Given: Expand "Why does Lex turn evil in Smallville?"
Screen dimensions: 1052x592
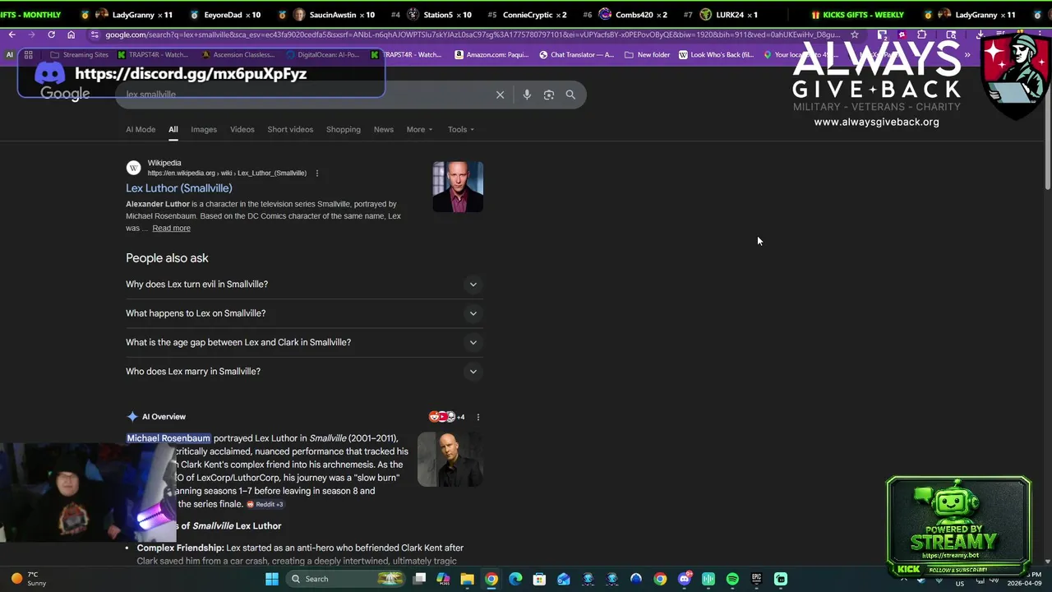Looking at the screenshot, I should 303,284.
